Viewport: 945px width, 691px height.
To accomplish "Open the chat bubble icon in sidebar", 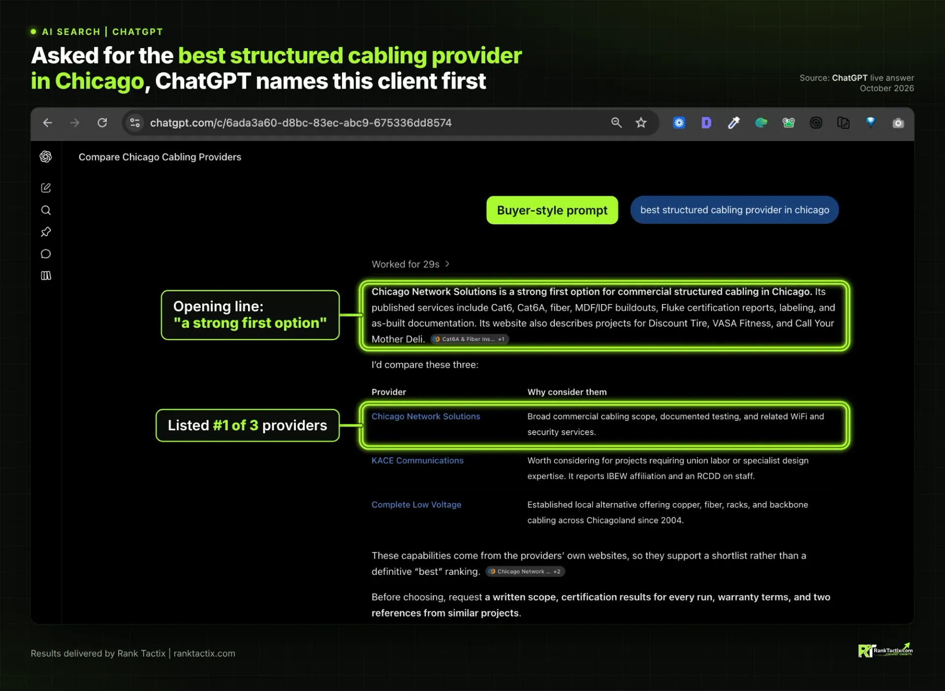I will click(x=46, y=254).
